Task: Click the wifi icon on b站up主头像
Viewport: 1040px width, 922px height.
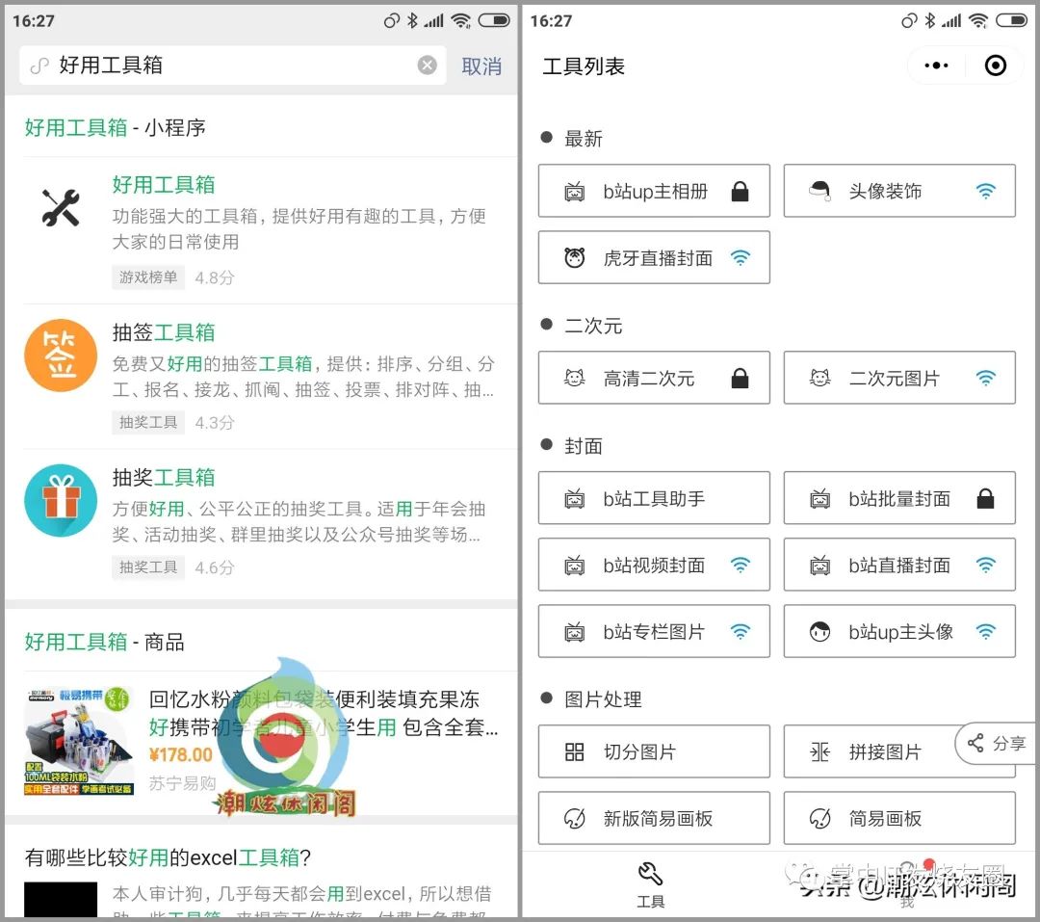Action: coord(986,632)
